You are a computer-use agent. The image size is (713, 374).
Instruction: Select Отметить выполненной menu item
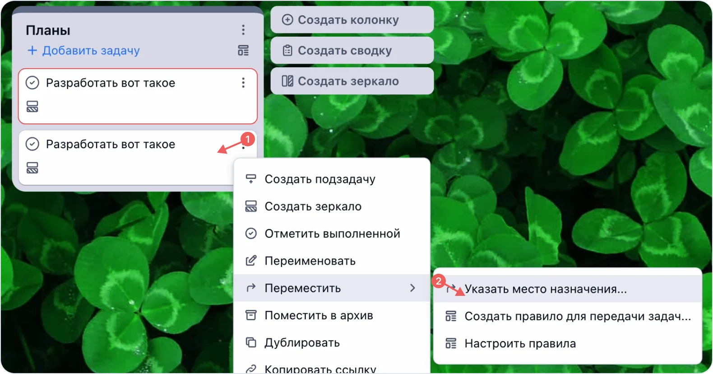tap(332, 233)
